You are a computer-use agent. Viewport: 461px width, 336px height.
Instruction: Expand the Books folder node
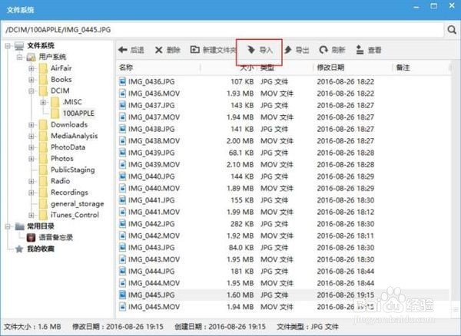[x=32, y=80]
